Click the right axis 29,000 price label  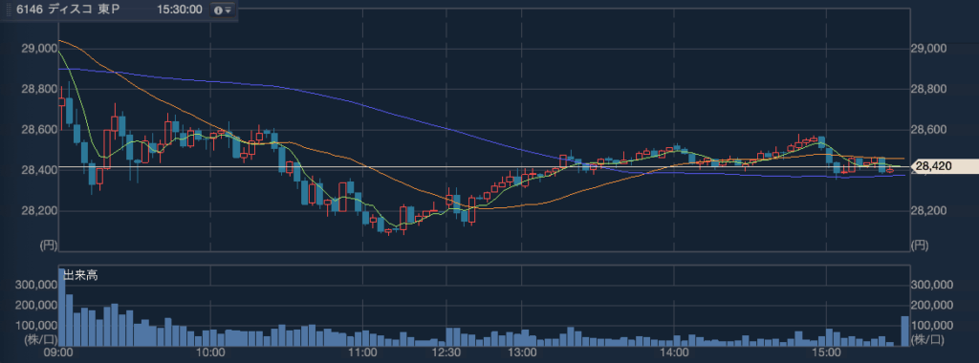[929, 49]
